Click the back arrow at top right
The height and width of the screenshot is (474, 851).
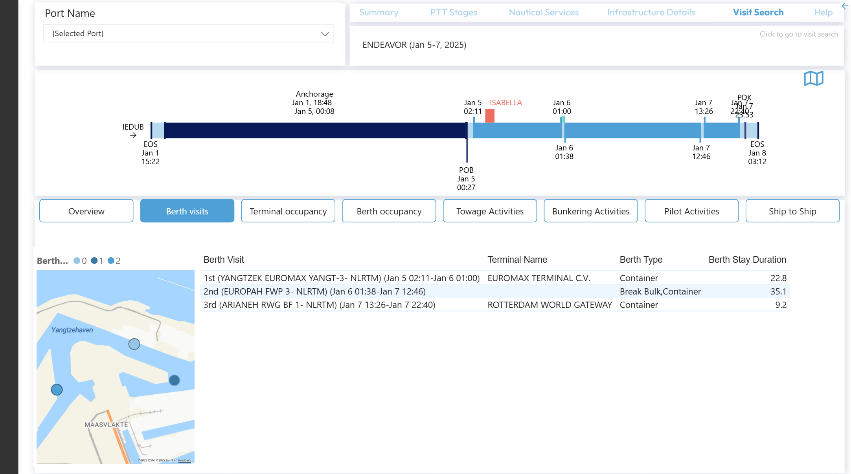[x=845, y=6]
